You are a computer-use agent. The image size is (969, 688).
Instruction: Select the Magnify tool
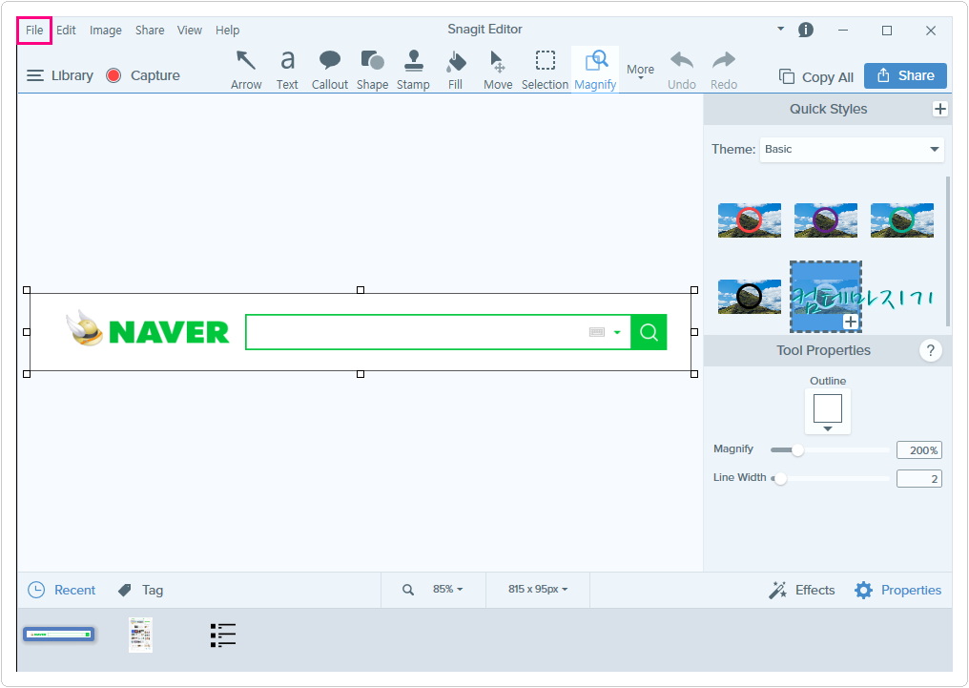pyautogui.click(x=595, y=70)
